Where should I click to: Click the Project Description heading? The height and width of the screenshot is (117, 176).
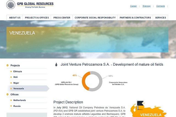[68, 102]
